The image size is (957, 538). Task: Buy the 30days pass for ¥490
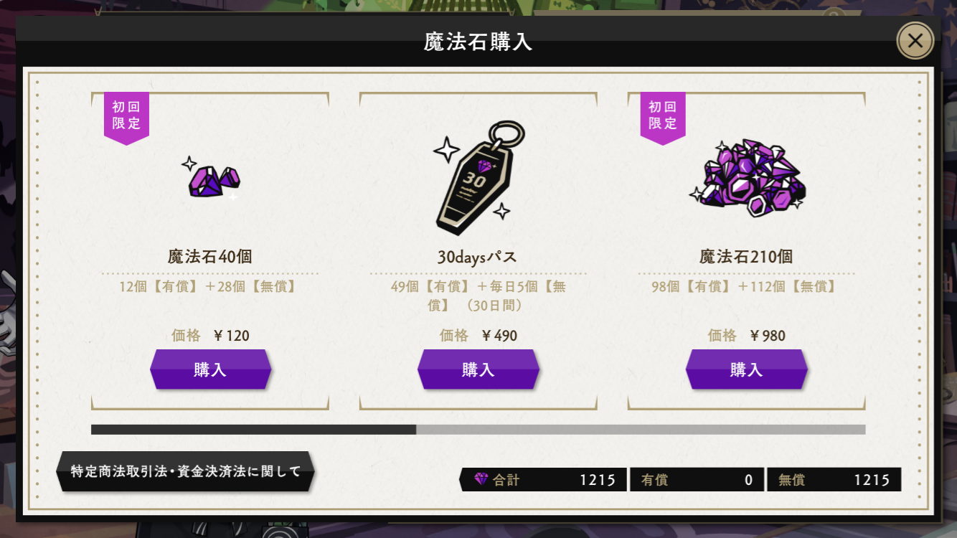478,369
